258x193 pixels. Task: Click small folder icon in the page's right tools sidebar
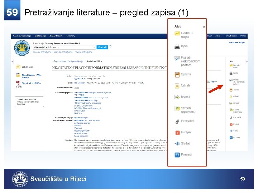point(231,66)
